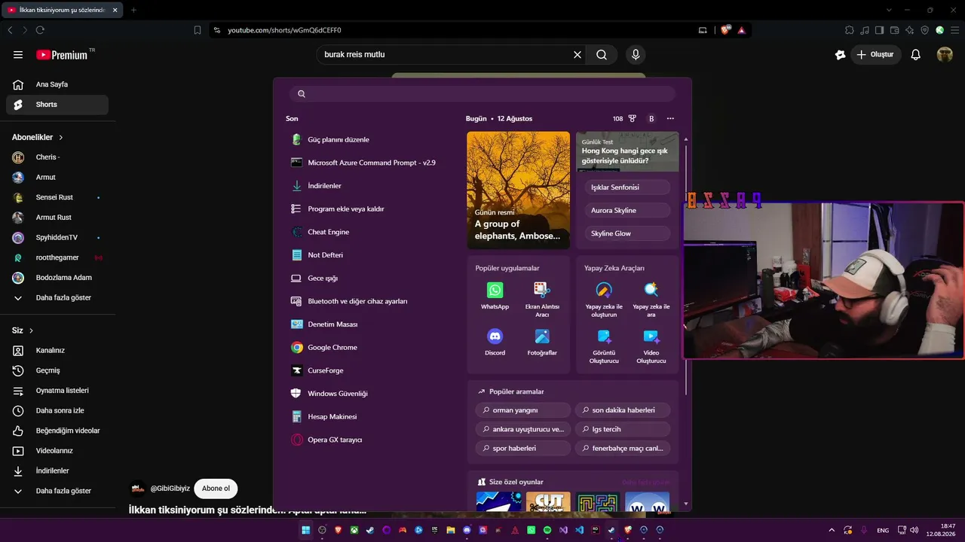Open Brave Shields icon in address bar
Screen dimensions: 965x542
coord(725,30)
